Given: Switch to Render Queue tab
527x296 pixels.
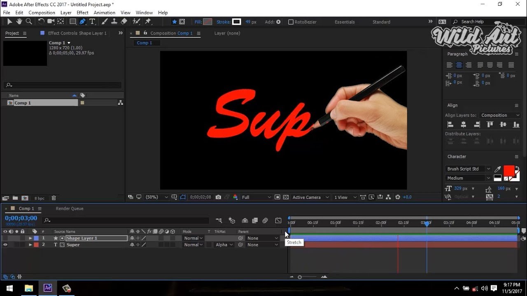Looking at the screenshot, I should [70, 208].
